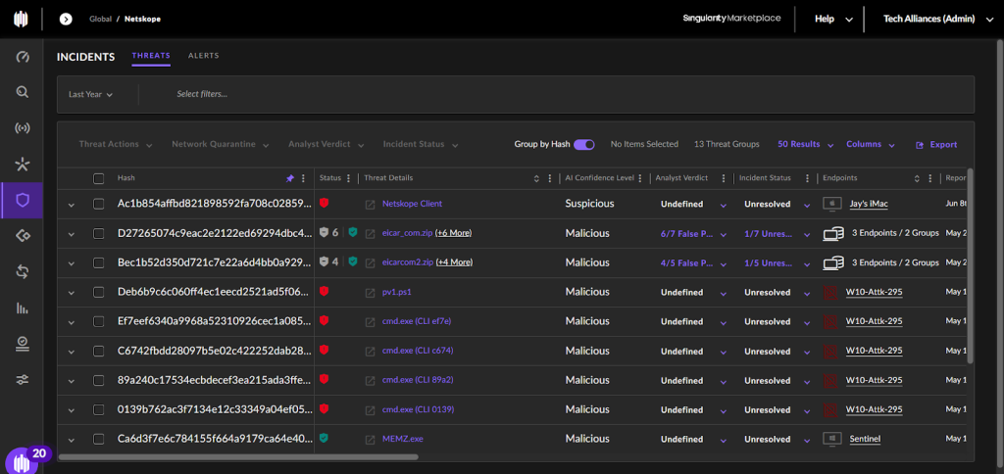This screenshot has height=474, width=1004.
Task: Select checkbox for Ac1b854affbd hash row
Action: 99,204
